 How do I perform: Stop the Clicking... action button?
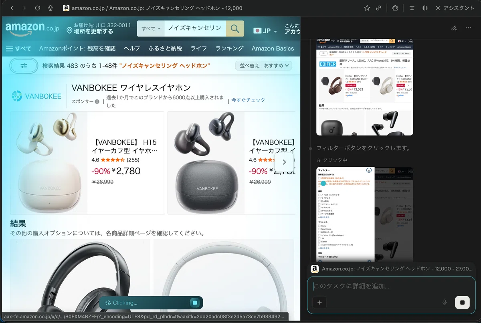tap(195, 303)
